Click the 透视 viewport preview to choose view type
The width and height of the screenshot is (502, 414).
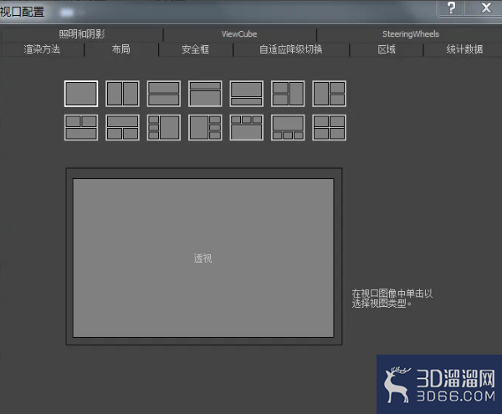203,258
